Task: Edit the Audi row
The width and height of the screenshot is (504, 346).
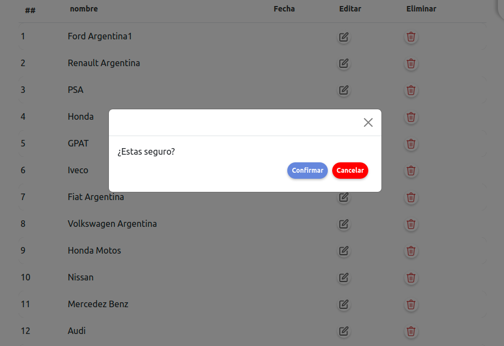Action: pos(344,331)
